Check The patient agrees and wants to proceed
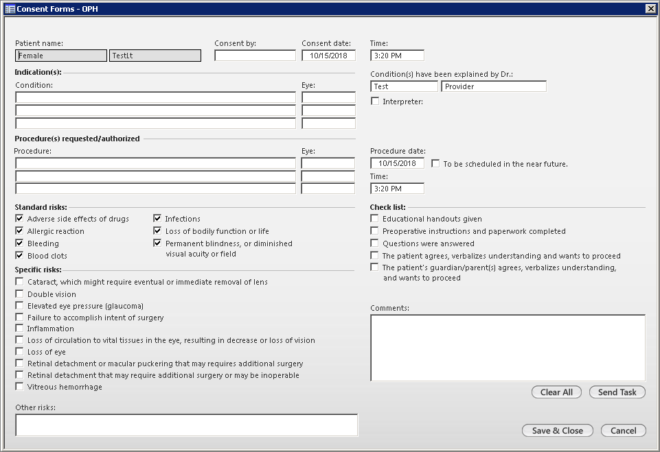Image resolution: width=660 pixels, height=452 pixels. coord(374,255)
